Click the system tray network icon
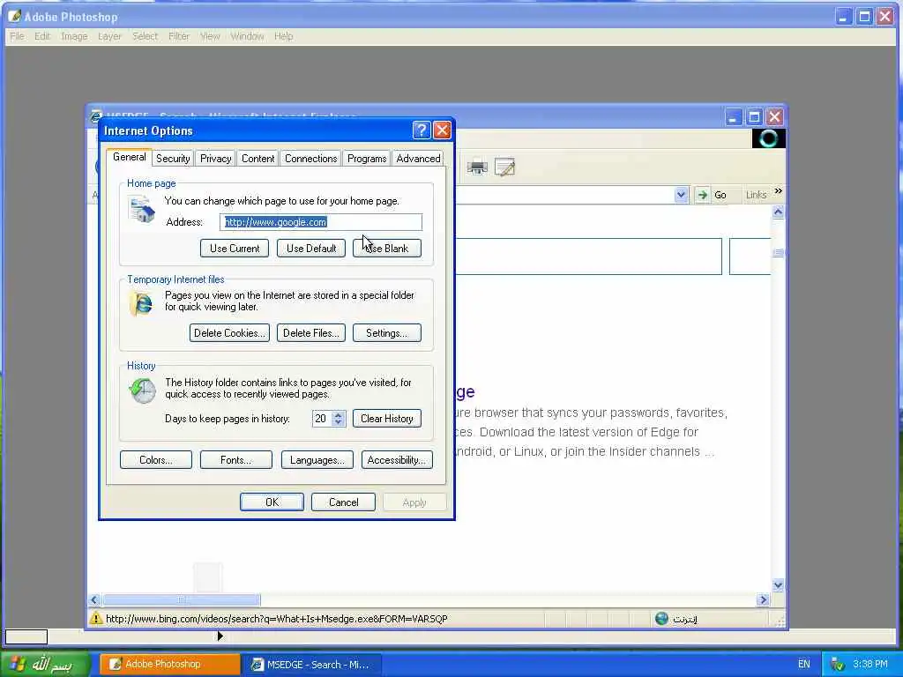This screenshot has height=677, width=903. click(x=838, y=665)
